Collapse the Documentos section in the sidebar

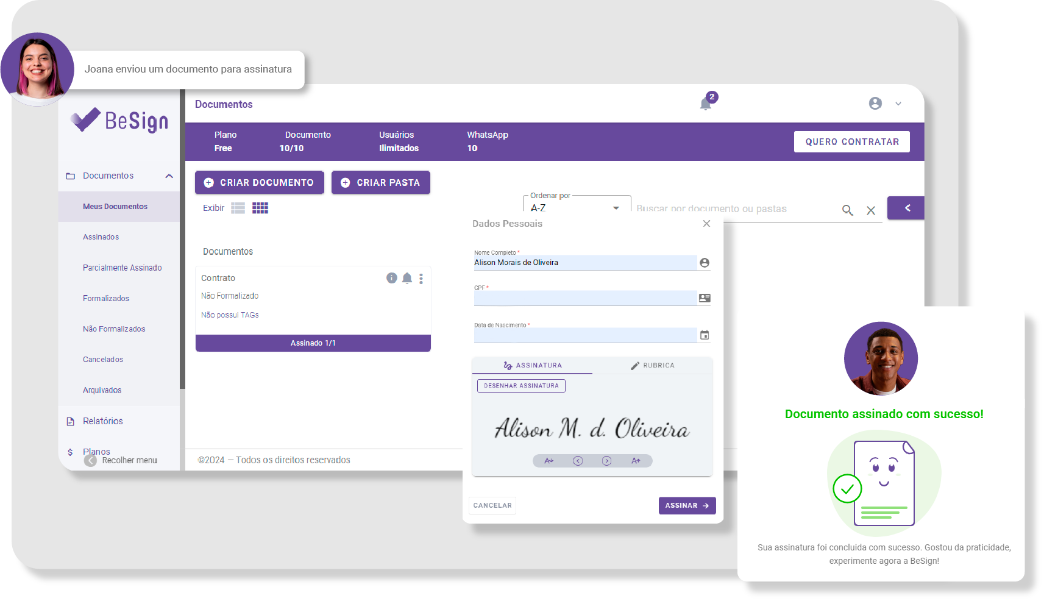(169, 176)
